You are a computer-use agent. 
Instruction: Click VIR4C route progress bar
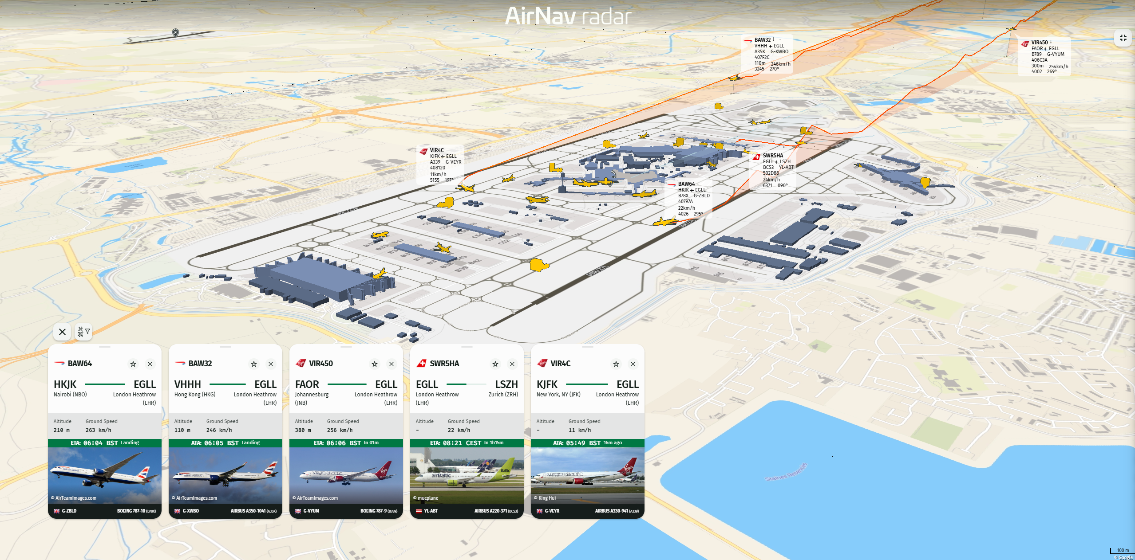click(x=587, y=384)
